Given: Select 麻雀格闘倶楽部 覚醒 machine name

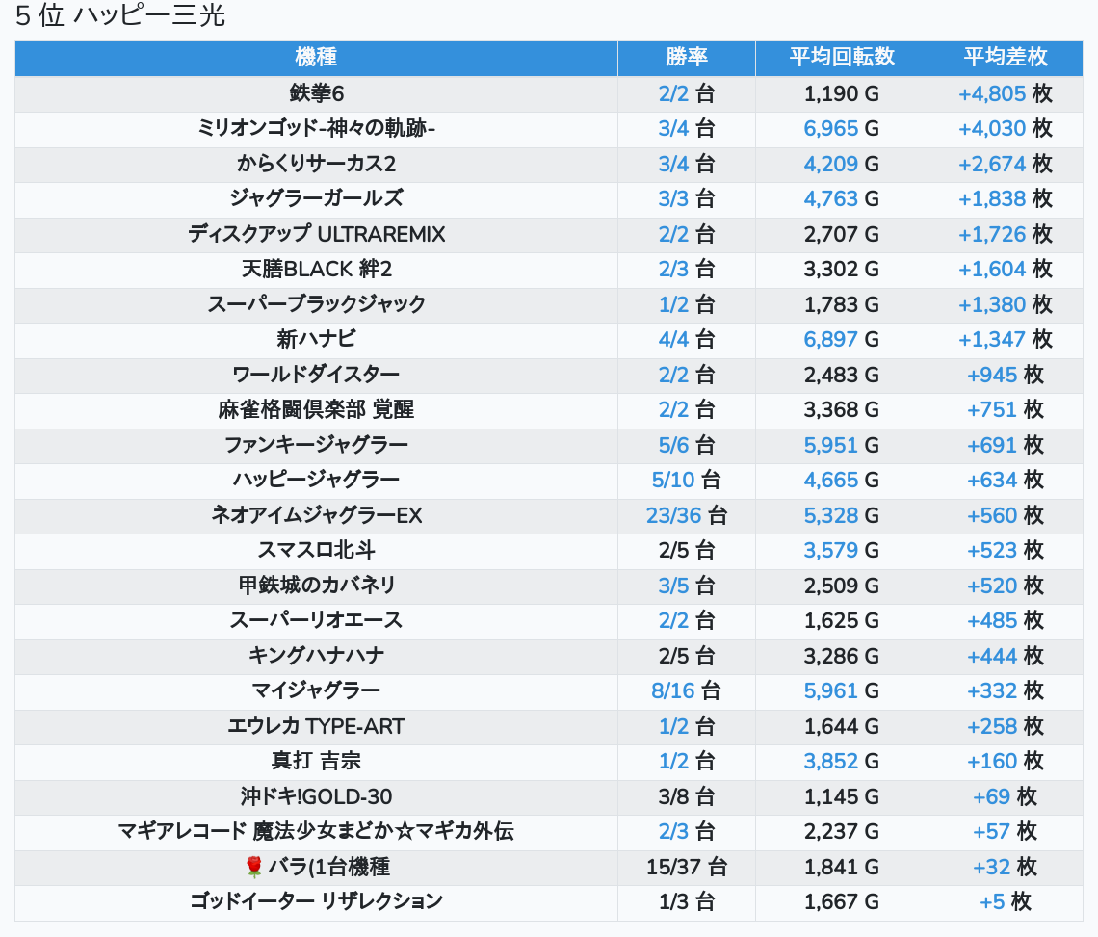Looking at the screenshot, I should click(316, 409).
